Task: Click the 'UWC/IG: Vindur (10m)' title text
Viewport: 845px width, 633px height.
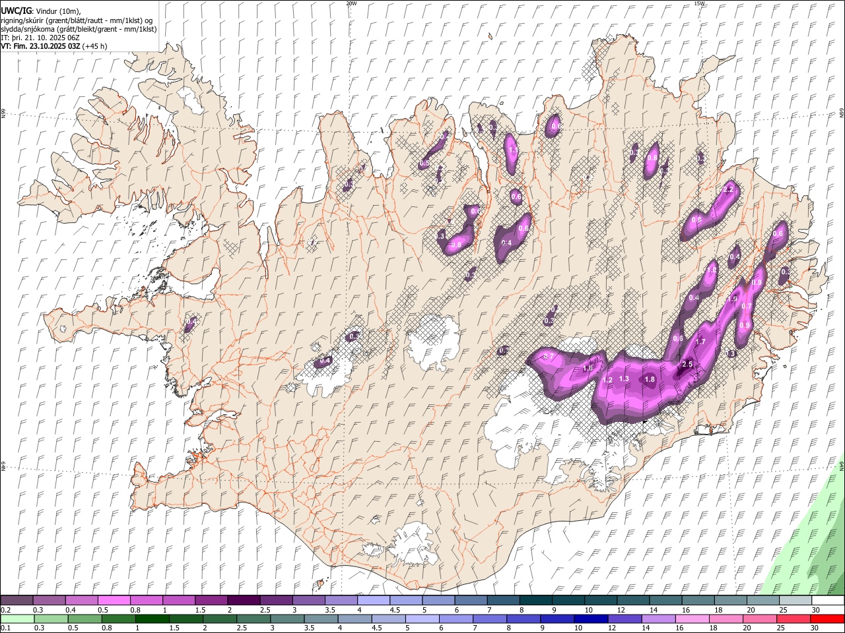Action: [x=40, y=11]
